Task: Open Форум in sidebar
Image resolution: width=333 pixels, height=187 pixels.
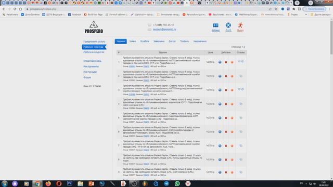Action: tap(87, 77)
